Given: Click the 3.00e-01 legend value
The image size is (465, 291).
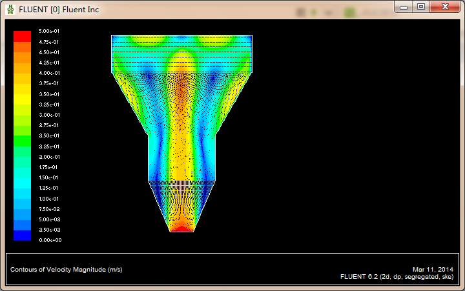Looking at the screenshot, I should tap(49, 115).
